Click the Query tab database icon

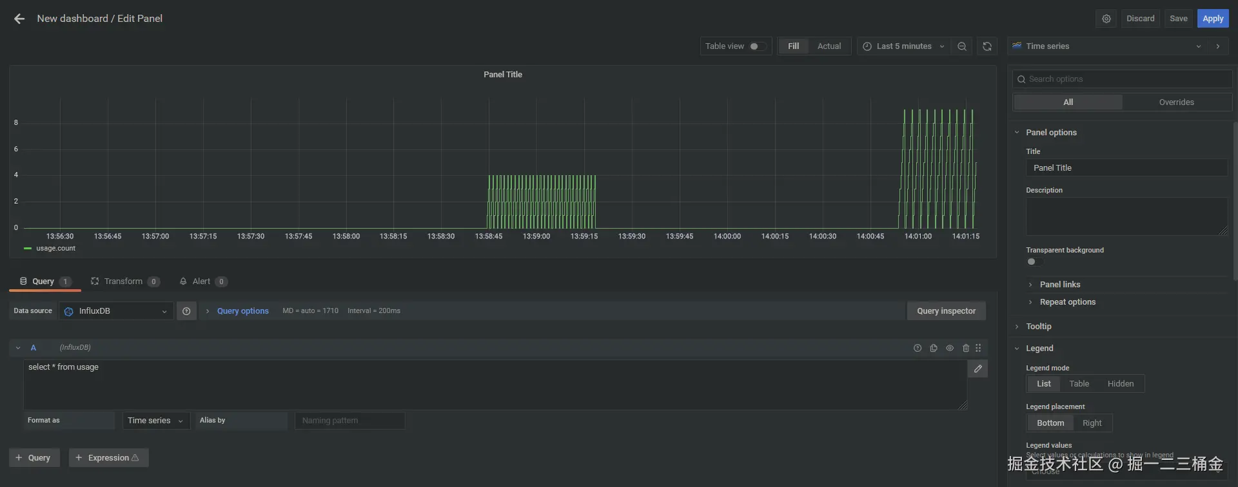click(23, 282)
